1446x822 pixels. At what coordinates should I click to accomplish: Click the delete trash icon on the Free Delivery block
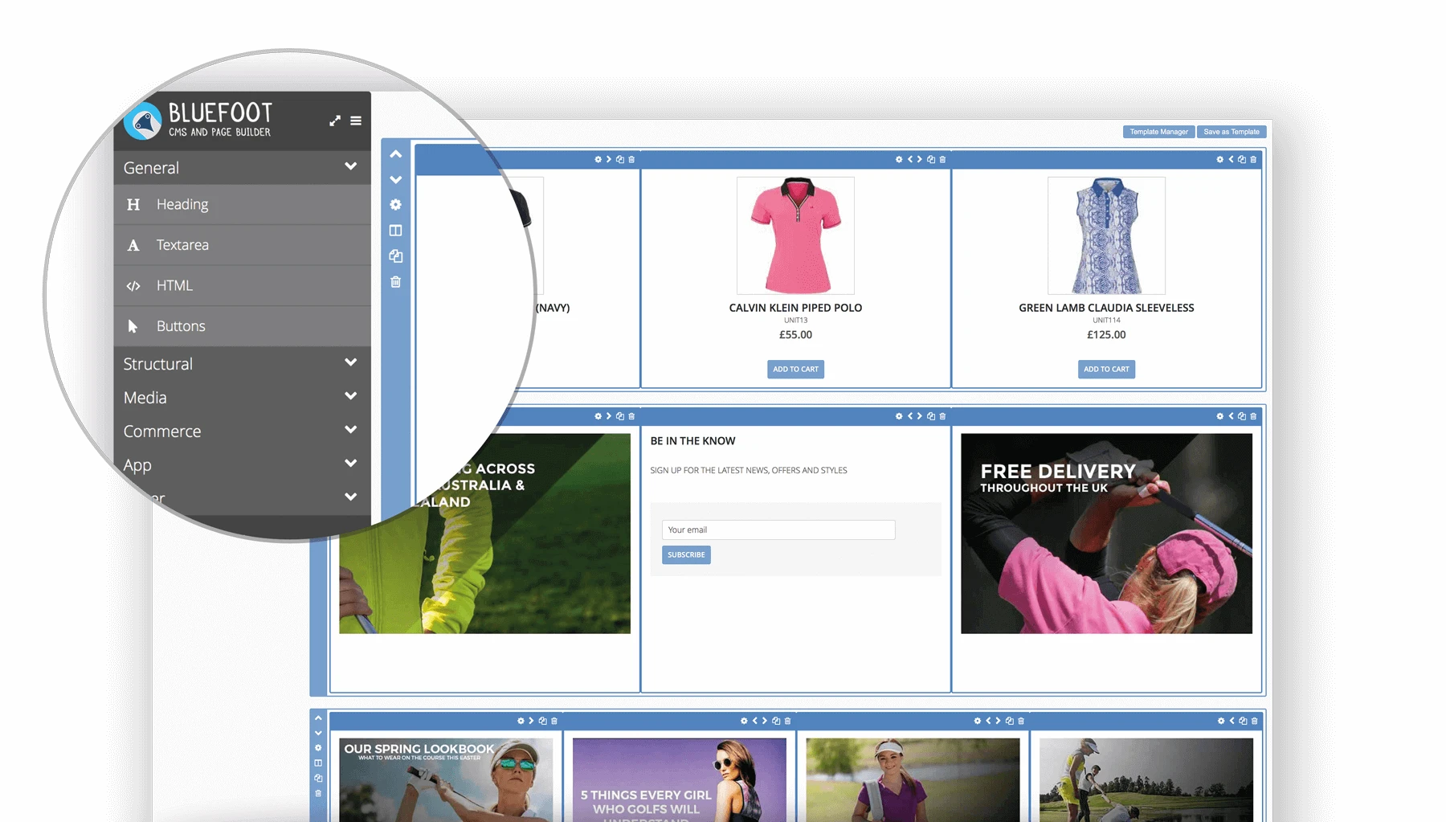pos(1253,416)
